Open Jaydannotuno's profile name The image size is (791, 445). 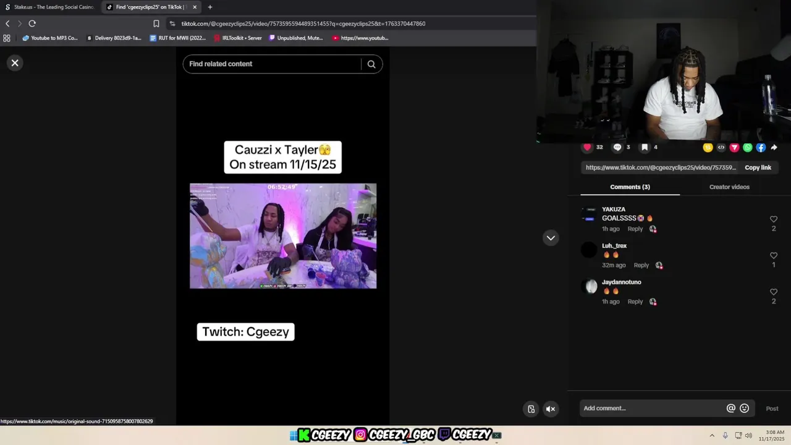click(x=622, y=282)
